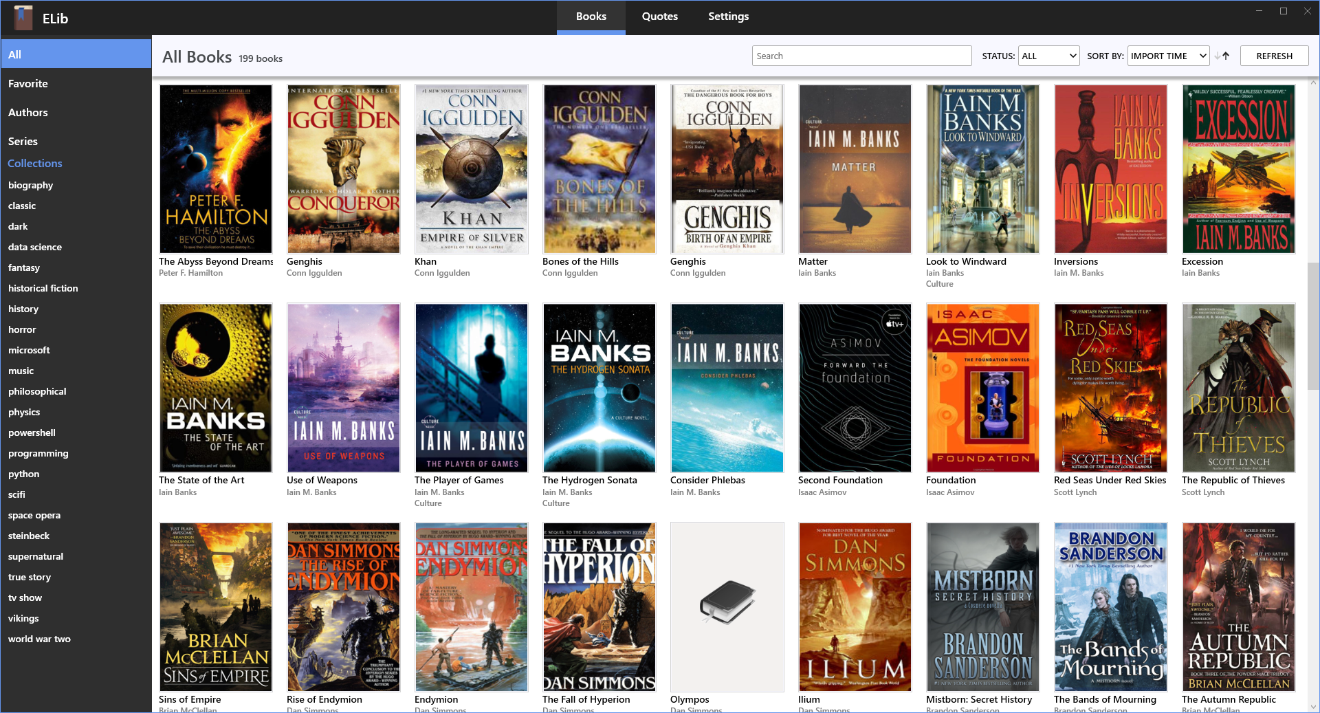Open Asimov's Foundation cover

[x=983, y=388]
